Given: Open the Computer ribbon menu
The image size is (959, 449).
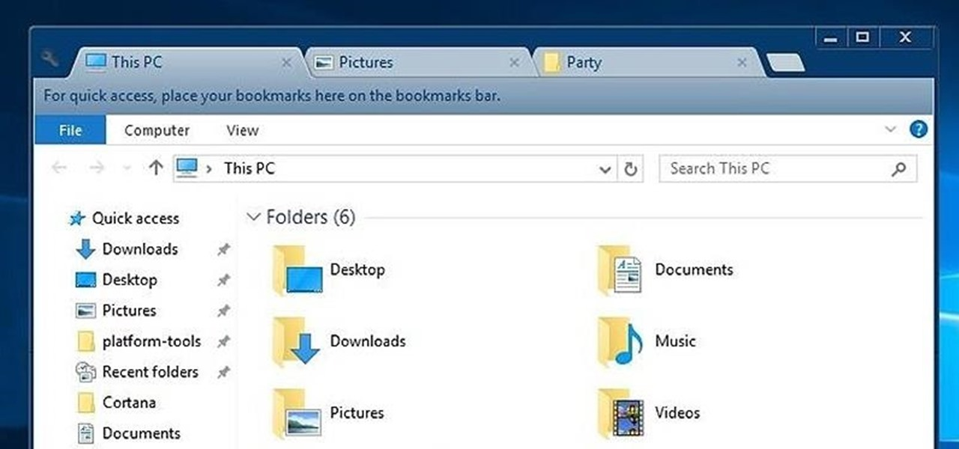Looking at the screenshot, I should (x=155, y=130).
